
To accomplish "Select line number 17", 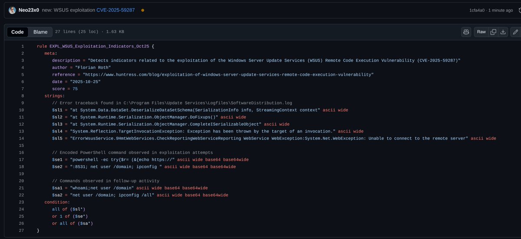I will click(x=21, y=160).
